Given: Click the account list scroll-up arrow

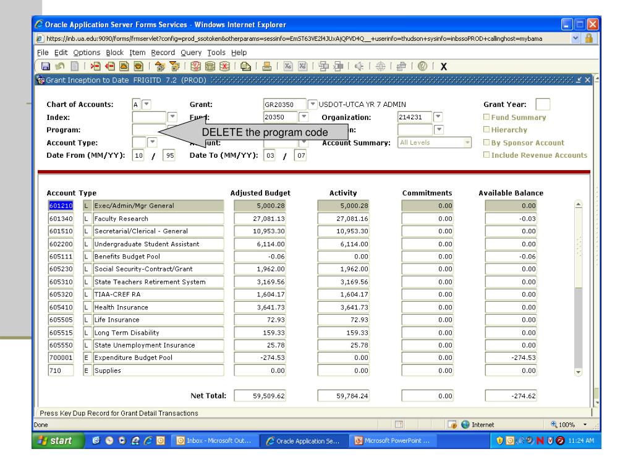Looking at the screenshot, I should coord(578,204).
